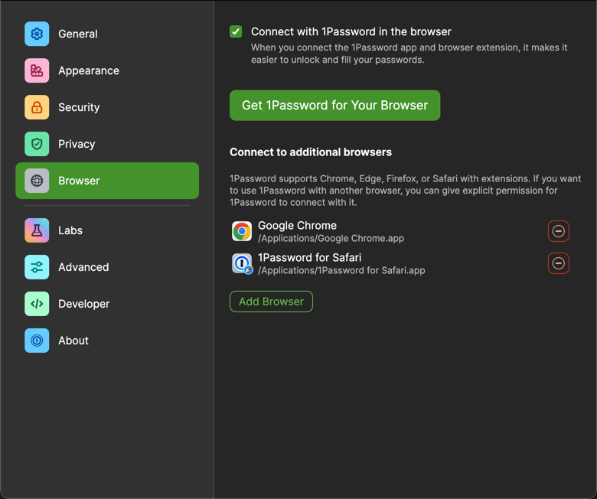Click the Advanced sliders icon
Screen dimensions: 597x499
coord(37,267)
